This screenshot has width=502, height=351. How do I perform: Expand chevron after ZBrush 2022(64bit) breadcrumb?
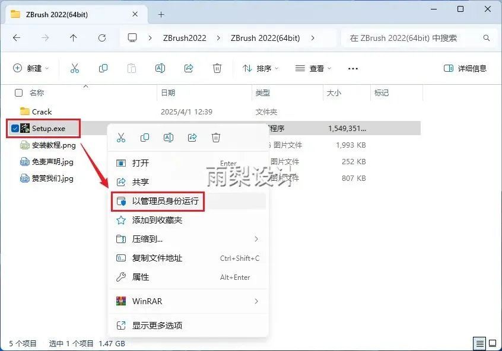(x=313, y=38)
